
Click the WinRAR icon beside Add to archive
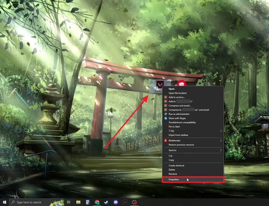[x=166, y=97]
